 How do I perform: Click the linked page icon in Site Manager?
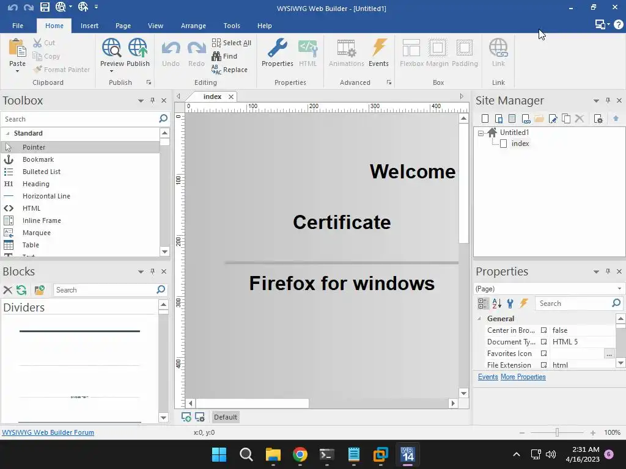(x=526, y=118)
